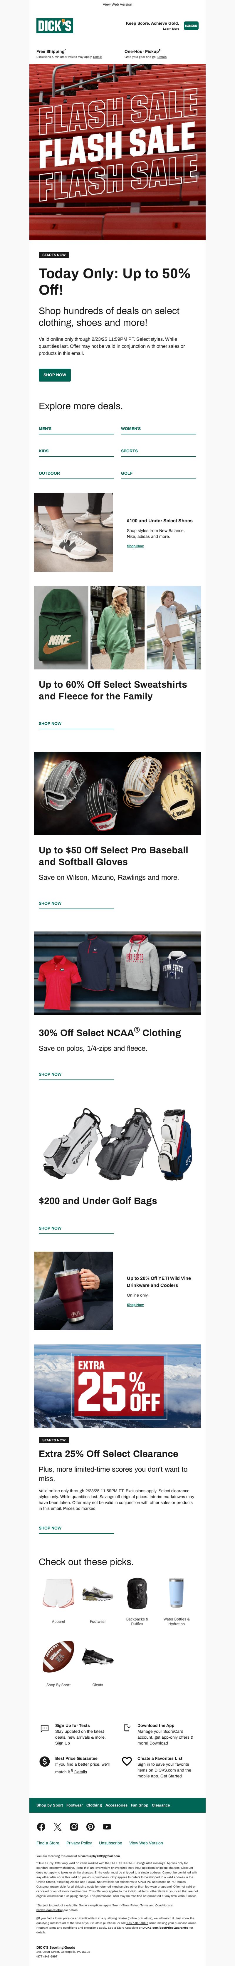Viewport: 235px width, 1966px height.
Task: Click the Best Price Guarantee dollar icon
Action: (x=44, y=1761)
